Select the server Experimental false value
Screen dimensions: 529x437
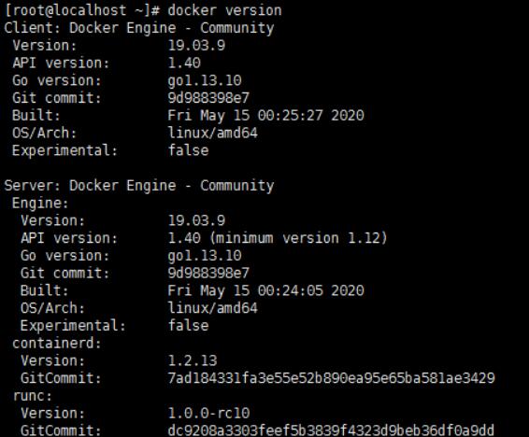[x=188, y=326]
